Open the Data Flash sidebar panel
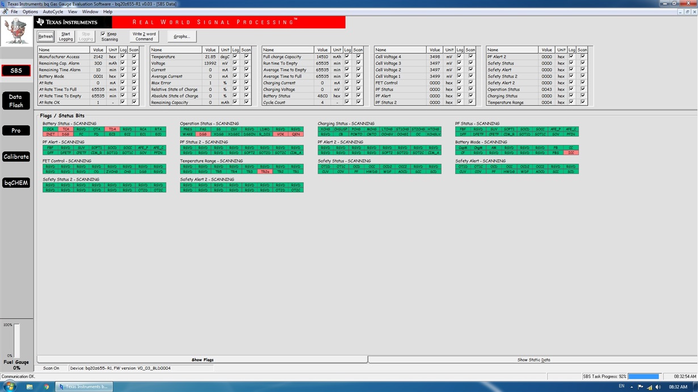 click(x=16, y=101)
